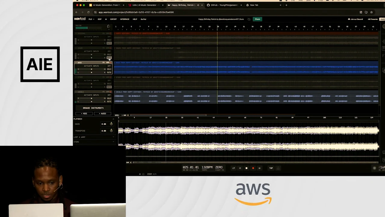This screenshot has height=217, width=385.
Task: Open the FILE menu in wavtool
Action: point(91,19)
